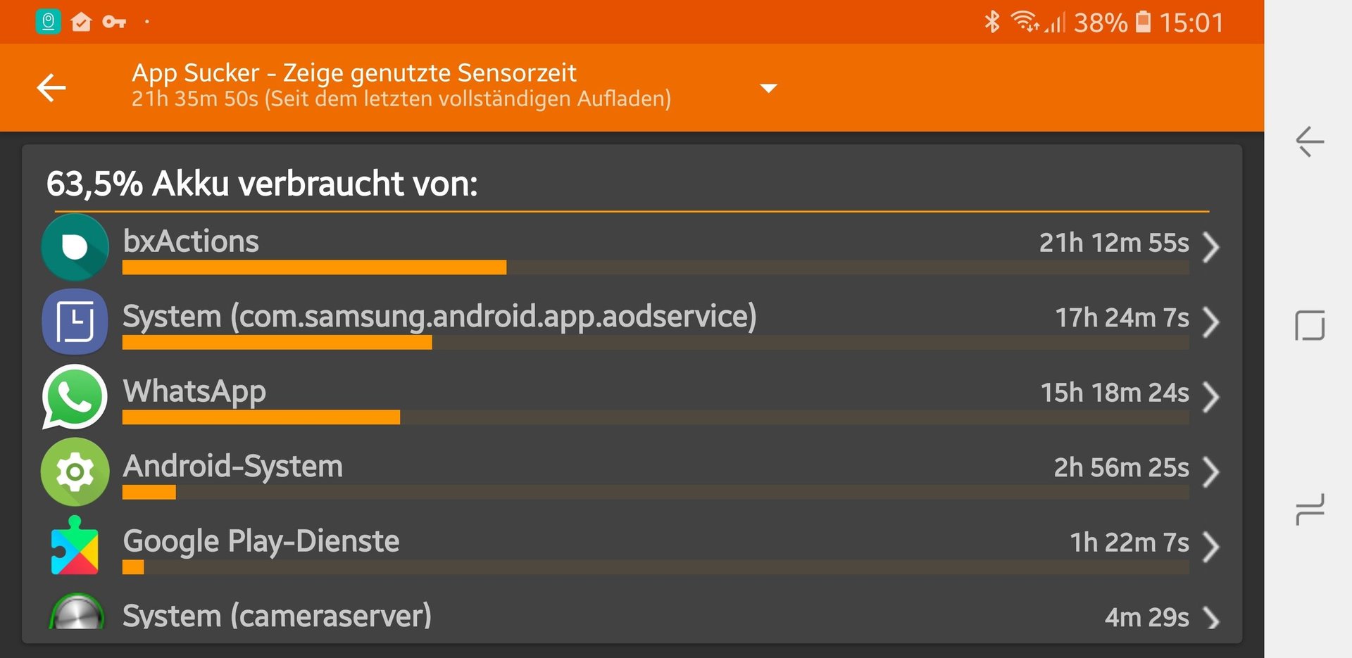Tap the back arrow in the orange header
This screenshot has width=1352, height=658.
(x=51, y=88)
